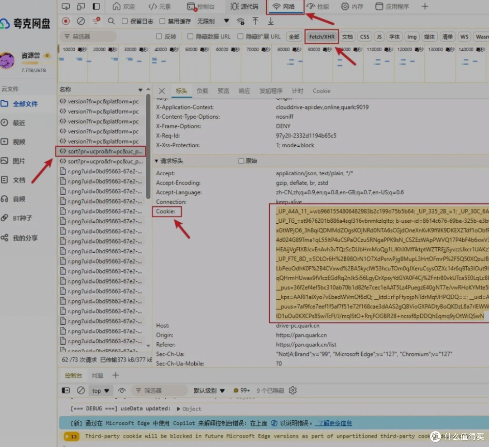Screen dimensions: 489x447
Task: Click the import HAR upload arrow icon
Action: [x=255, y=21]
